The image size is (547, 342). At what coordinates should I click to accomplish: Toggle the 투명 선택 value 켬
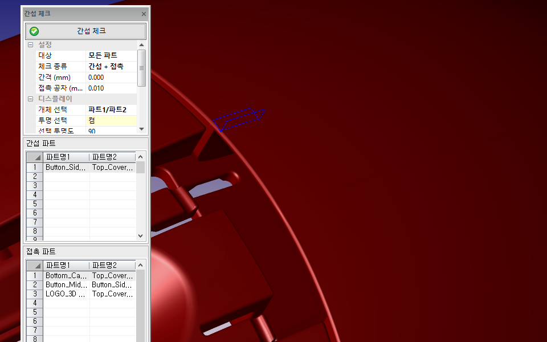pos(111,120)
